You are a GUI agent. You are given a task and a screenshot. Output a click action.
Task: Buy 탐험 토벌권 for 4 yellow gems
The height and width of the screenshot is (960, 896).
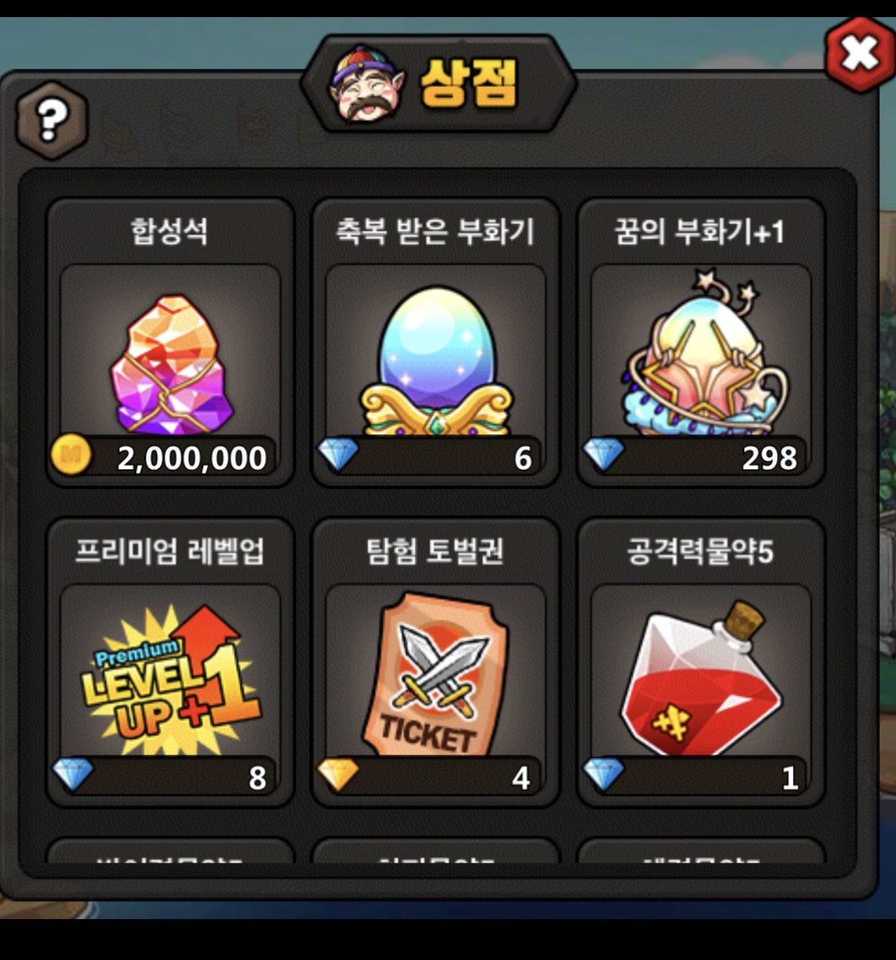pos(429,776)
